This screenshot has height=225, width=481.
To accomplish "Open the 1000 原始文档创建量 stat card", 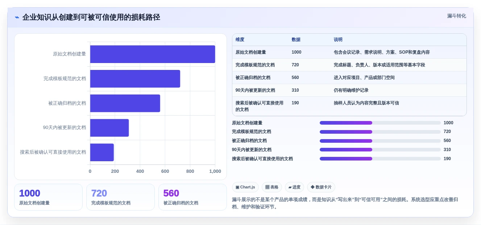I will [x=48, y=197].
